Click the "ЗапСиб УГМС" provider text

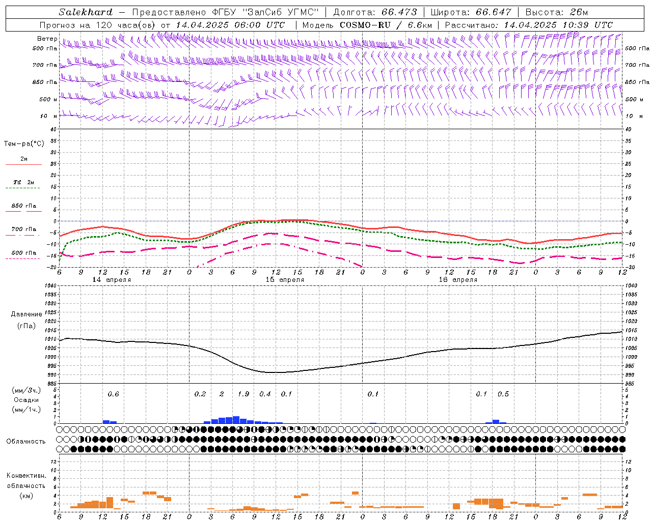(x=280, y=12)
